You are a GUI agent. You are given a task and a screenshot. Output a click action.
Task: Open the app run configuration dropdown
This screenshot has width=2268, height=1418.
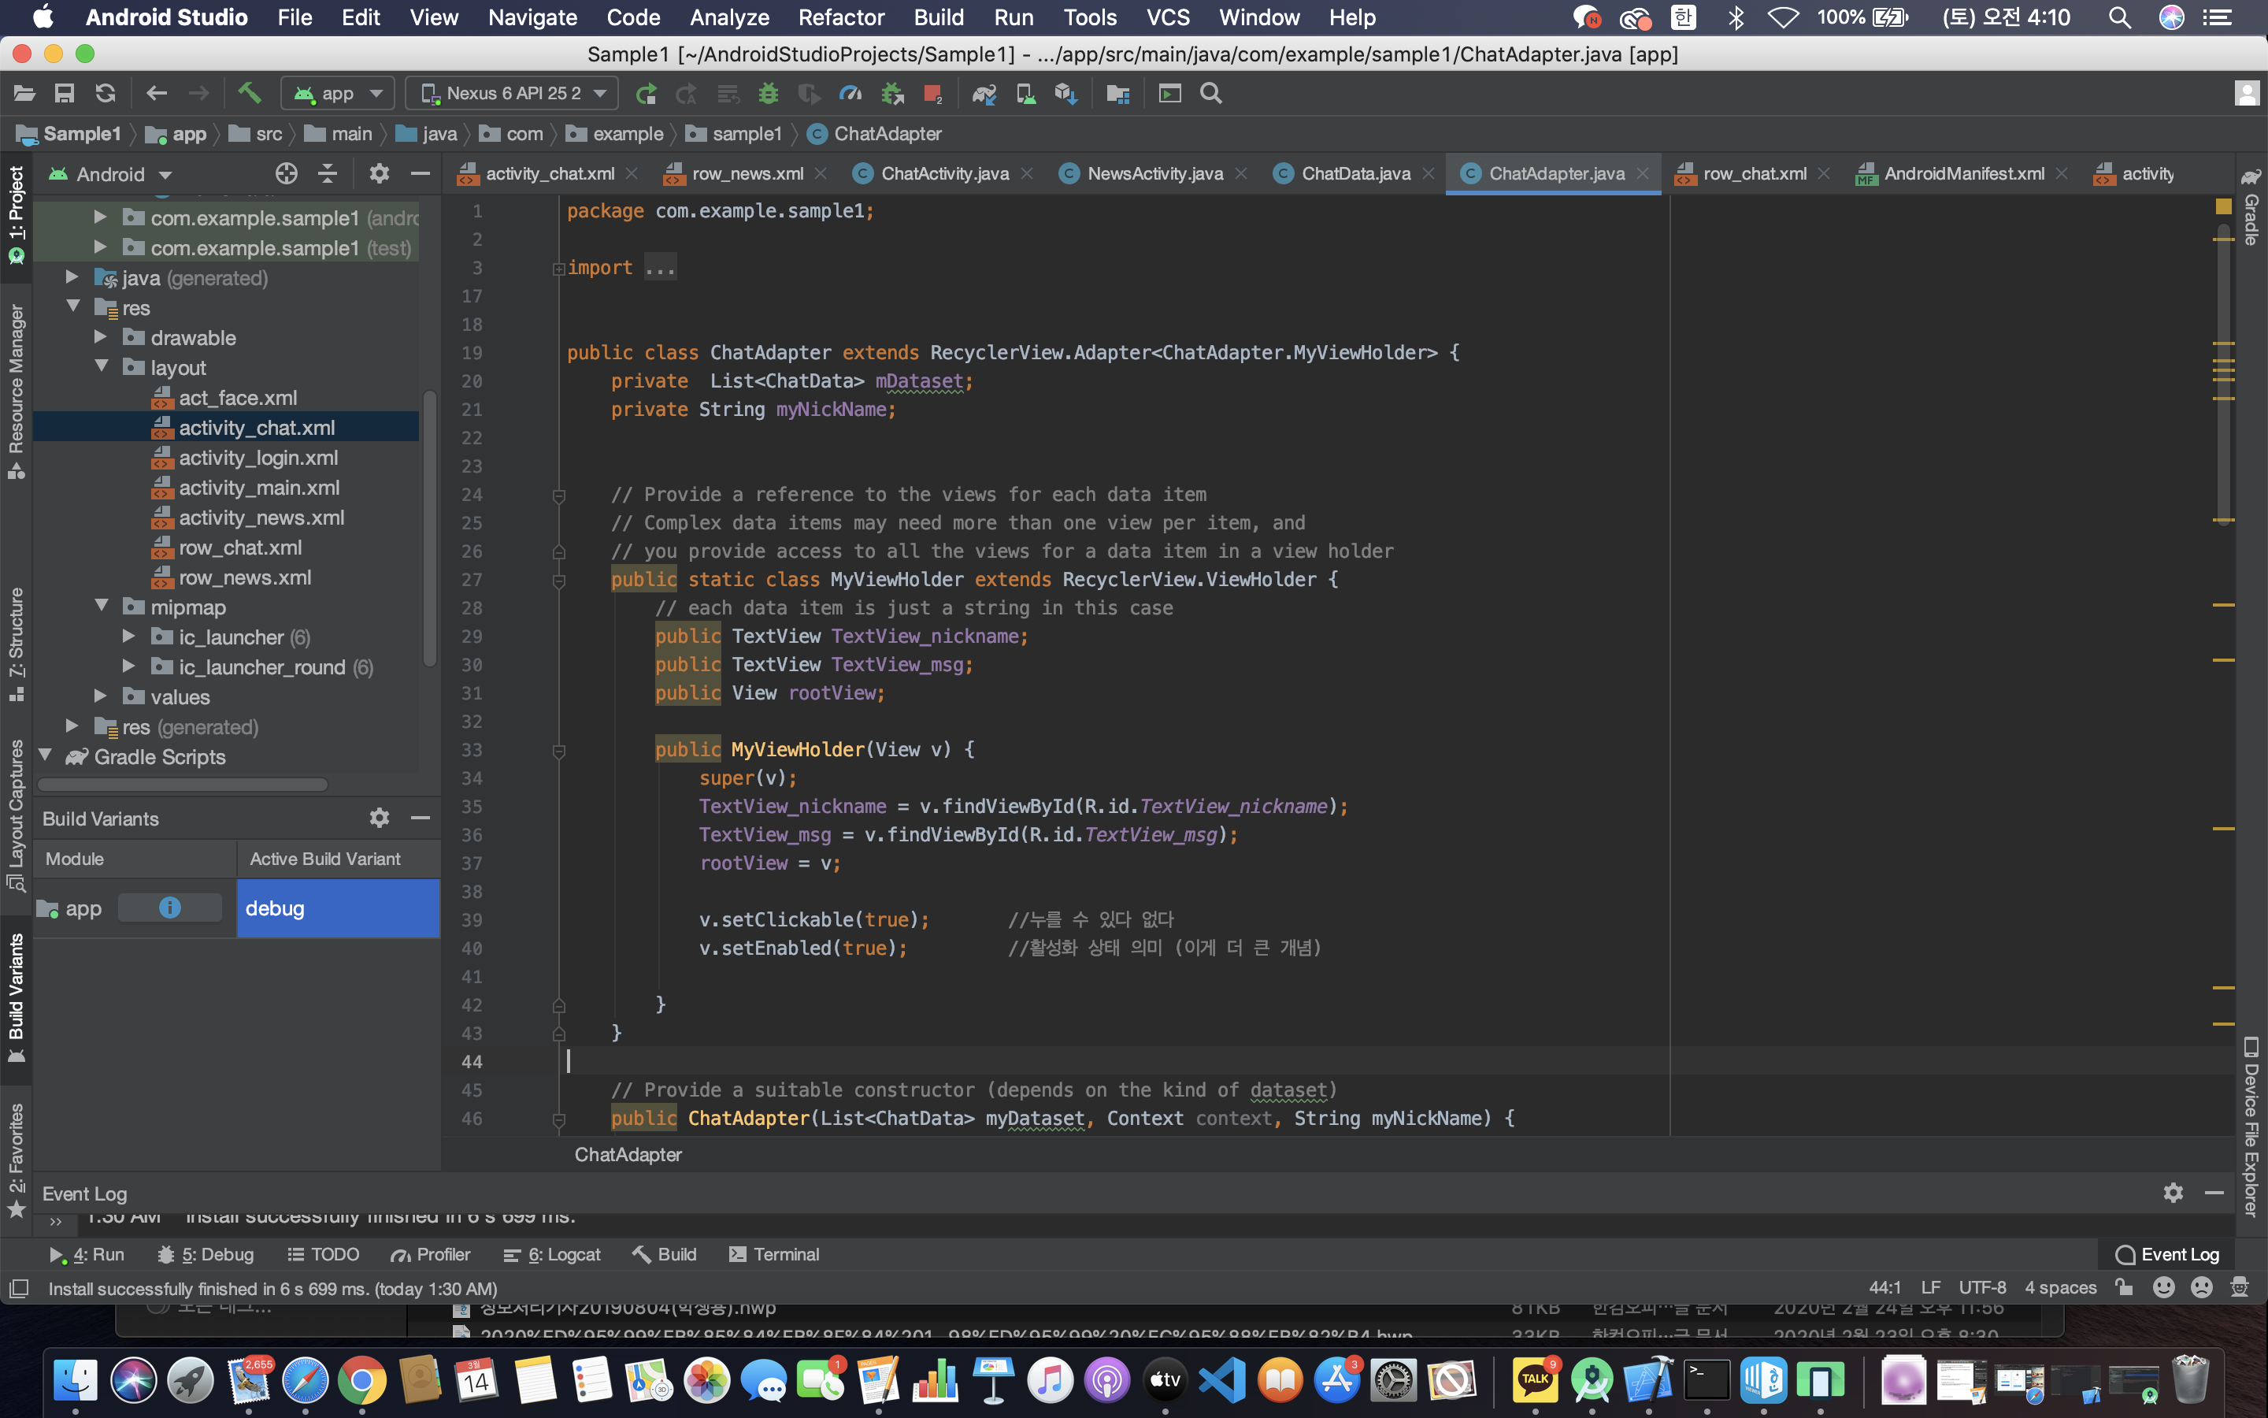[x=337, y=93]
